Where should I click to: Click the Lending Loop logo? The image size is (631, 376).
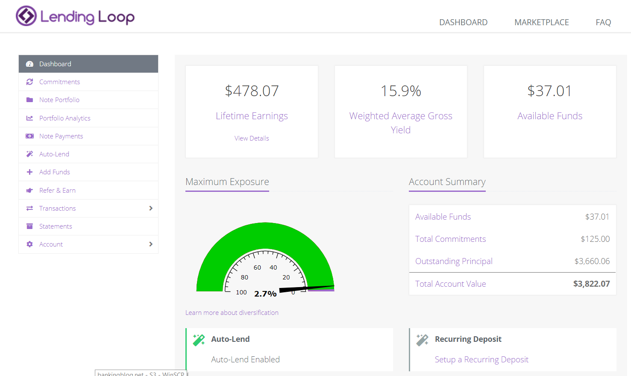click(75, 16)
